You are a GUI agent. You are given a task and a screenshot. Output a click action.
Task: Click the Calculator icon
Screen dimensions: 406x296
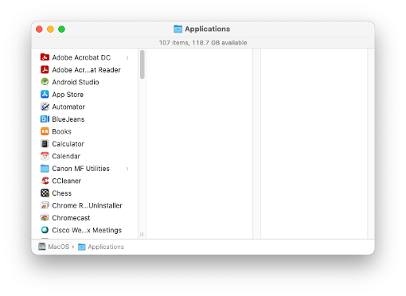point(45,143)
